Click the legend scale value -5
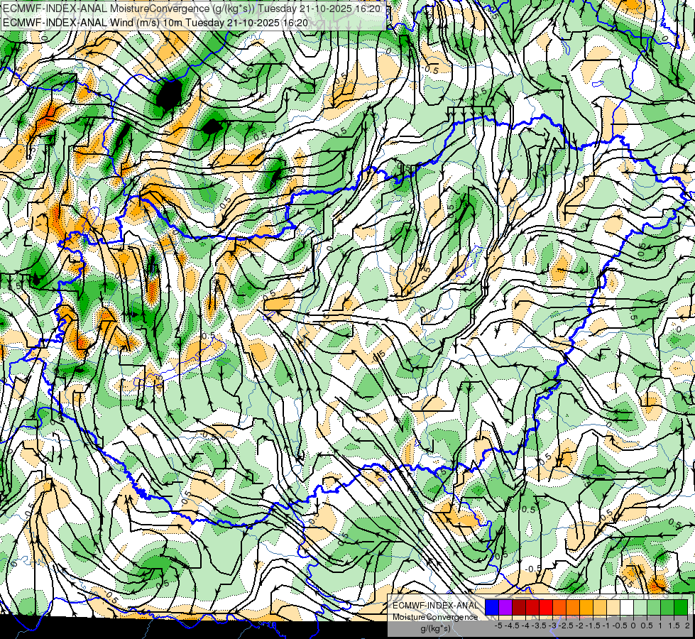 498,626
